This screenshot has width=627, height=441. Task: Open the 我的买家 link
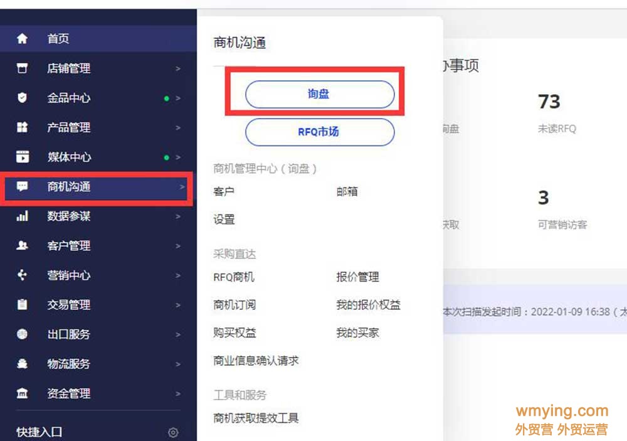click(358, 332)
